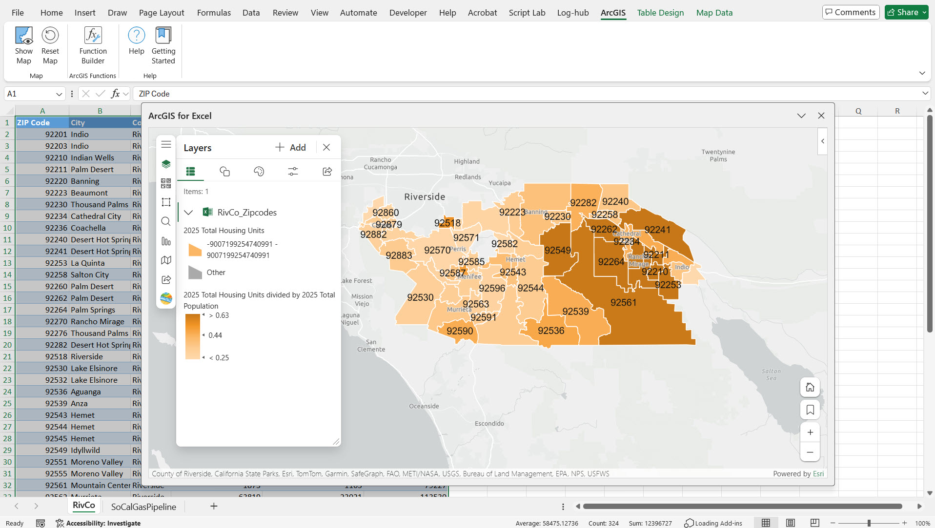Switch to the layer list view tab
The image size is (935, 528).
coord(190,171)
